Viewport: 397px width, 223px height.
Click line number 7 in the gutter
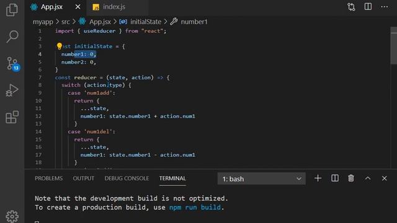pyautogui.click(x=40, y=77)
